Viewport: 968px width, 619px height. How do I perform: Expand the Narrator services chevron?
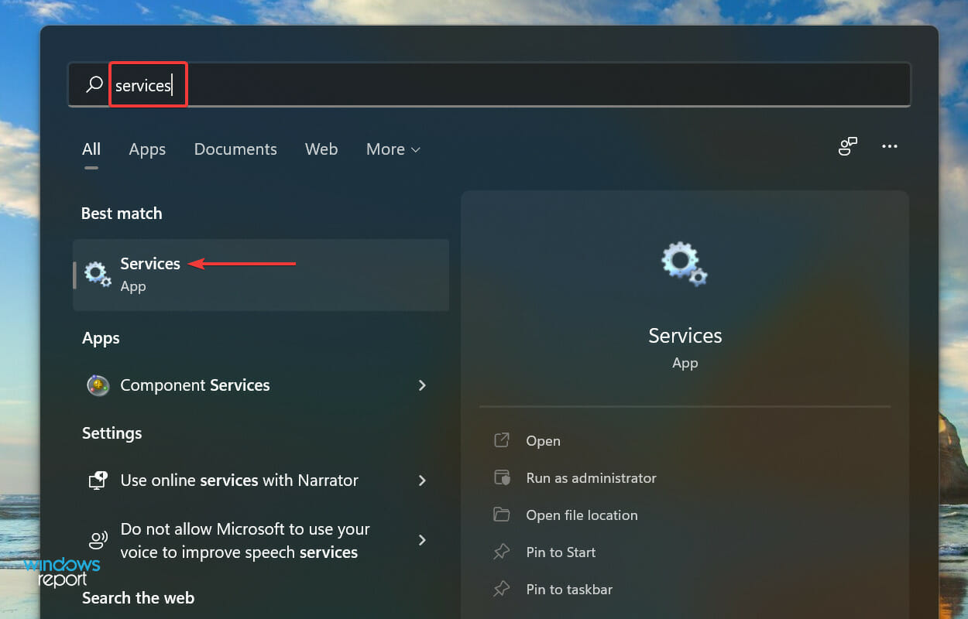coord(422,480)
